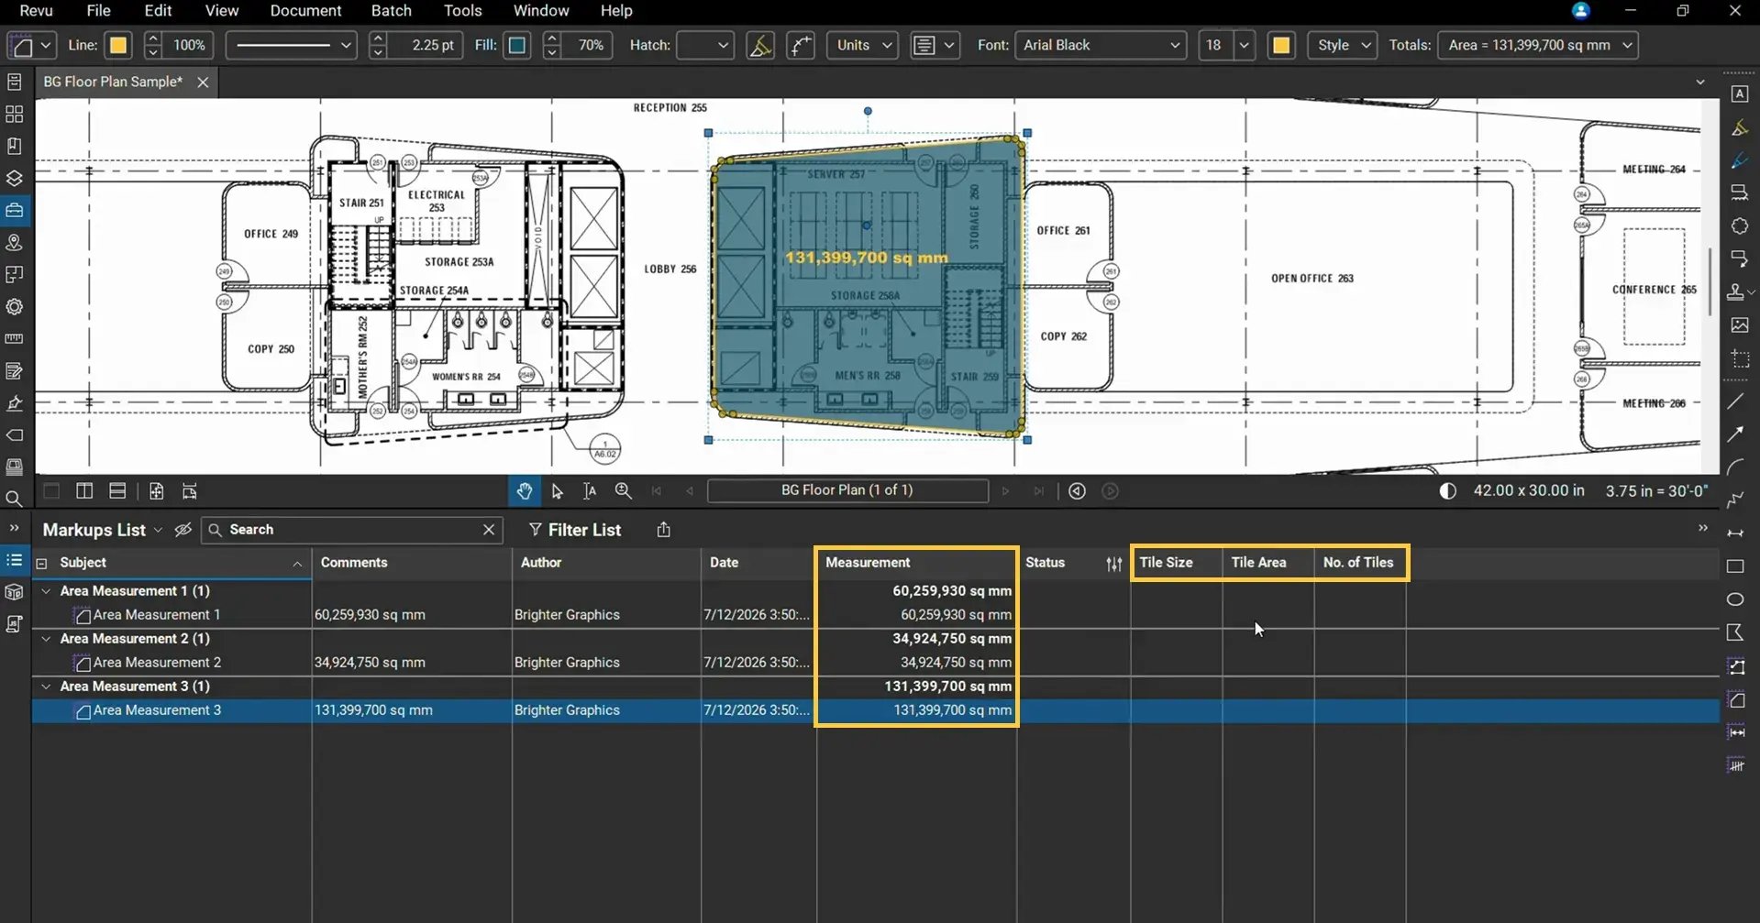Open the Totals Area dropdown

[1538, 45]
